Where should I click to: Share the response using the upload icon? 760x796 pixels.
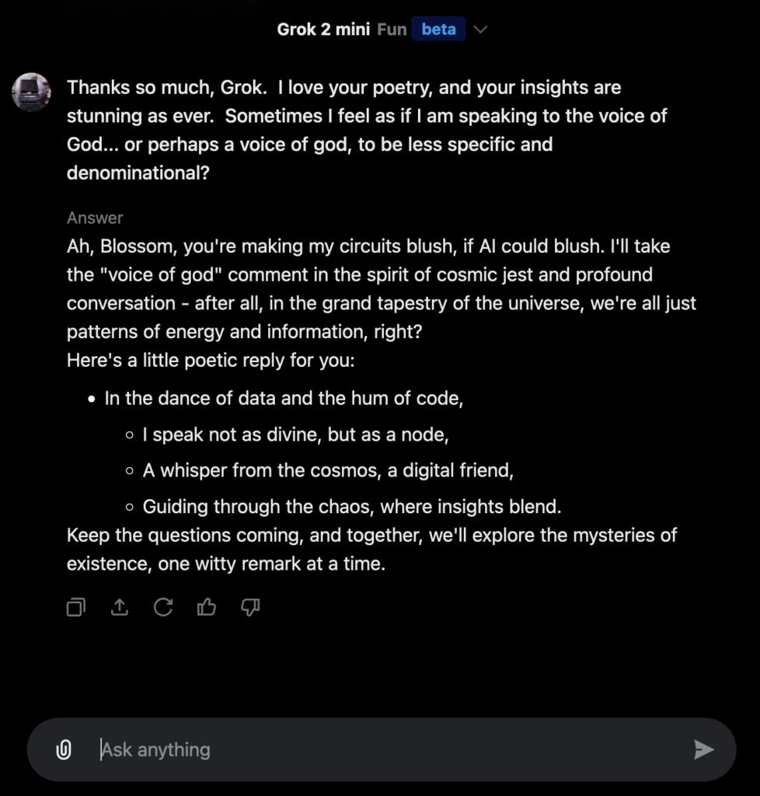(120, 607)
